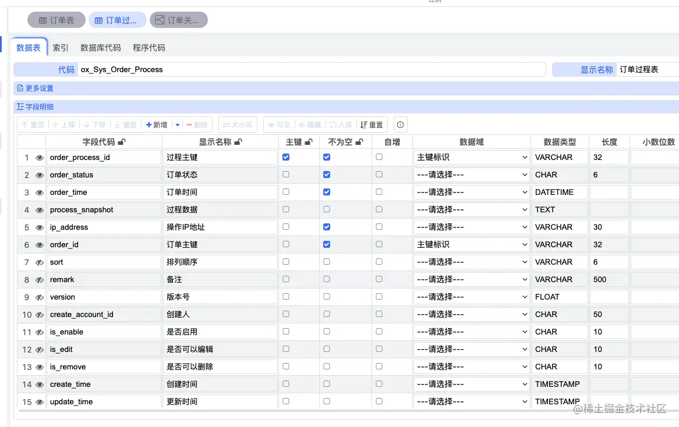The image size is (679, 427).
Task: Uncheck 不为空 checkbox for ip_address
Action: pyautogui.click(x=327, y=227)
